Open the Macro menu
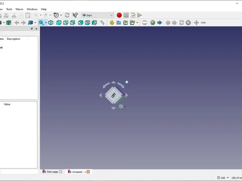The width and height of the screenshot is (242, 181). [19, 9]
